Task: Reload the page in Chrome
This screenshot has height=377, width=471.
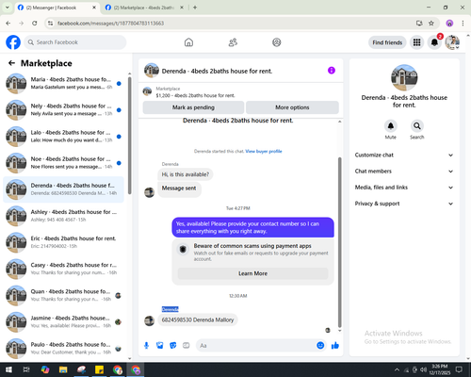Action: [35, 24]
